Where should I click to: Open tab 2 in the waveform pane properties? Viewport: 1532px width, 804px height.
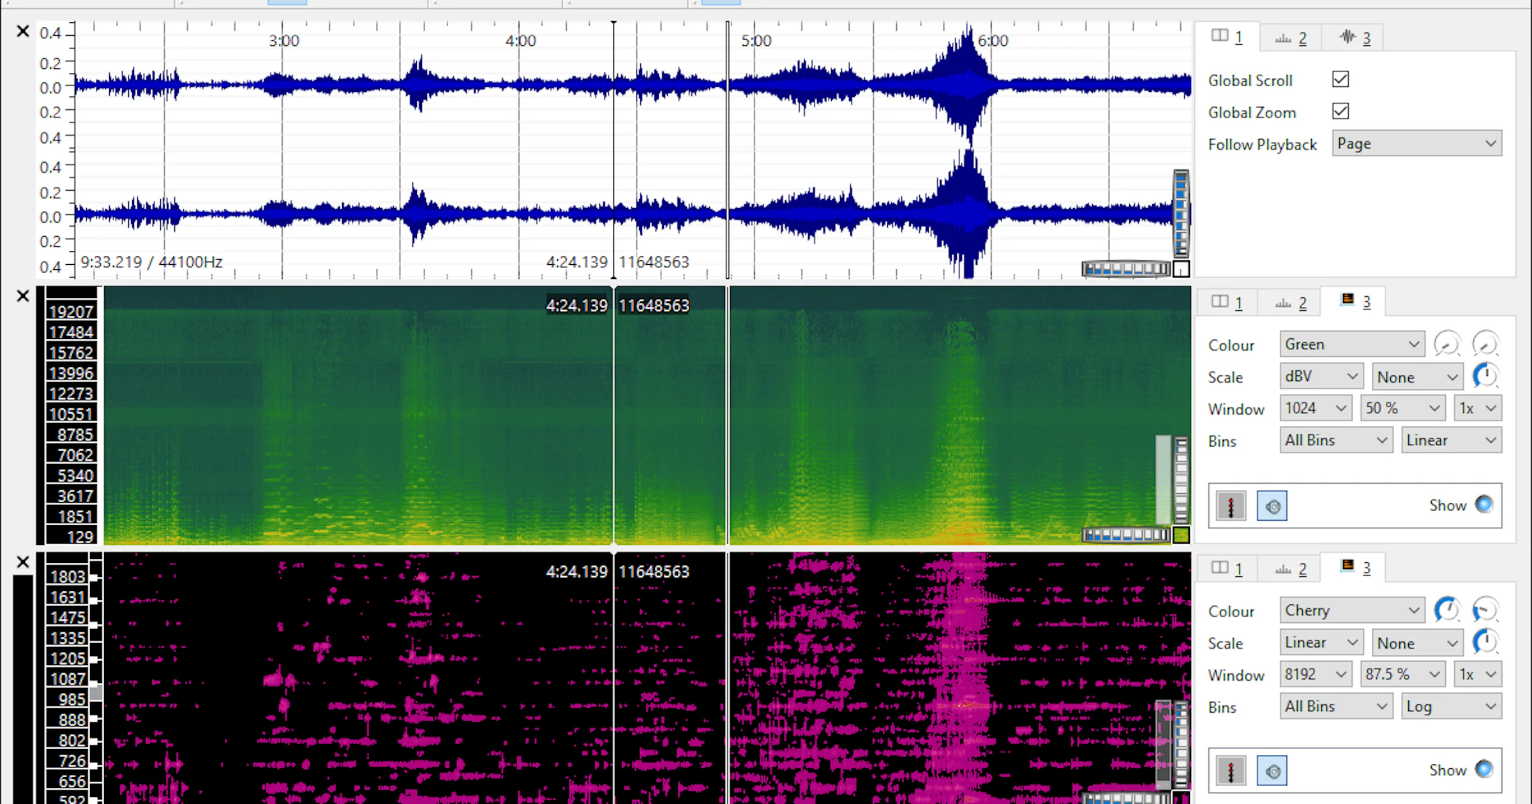1291,38
